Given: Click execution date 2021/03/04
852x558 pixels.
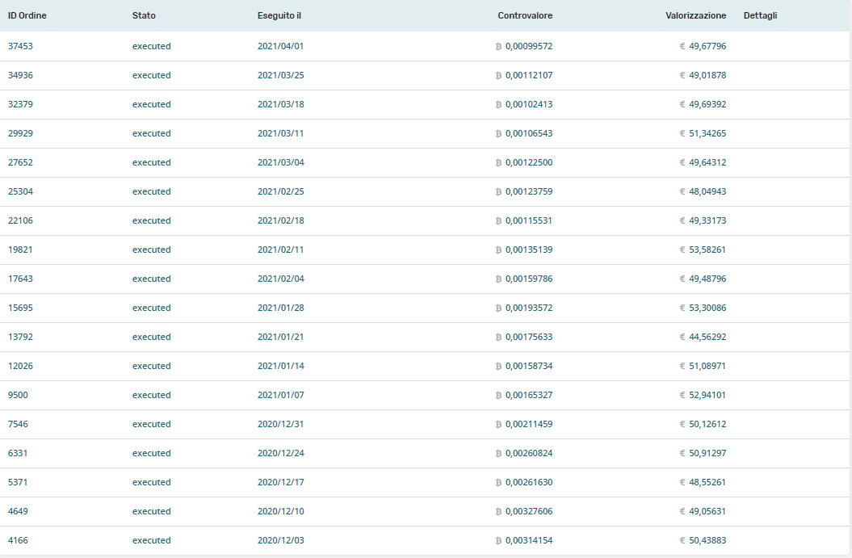Looking at the screenshot, I should [280, 162].
